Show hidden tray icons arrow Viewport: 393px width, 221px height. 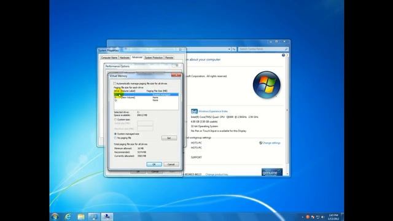pyautogui.click(x=303, y=217)
